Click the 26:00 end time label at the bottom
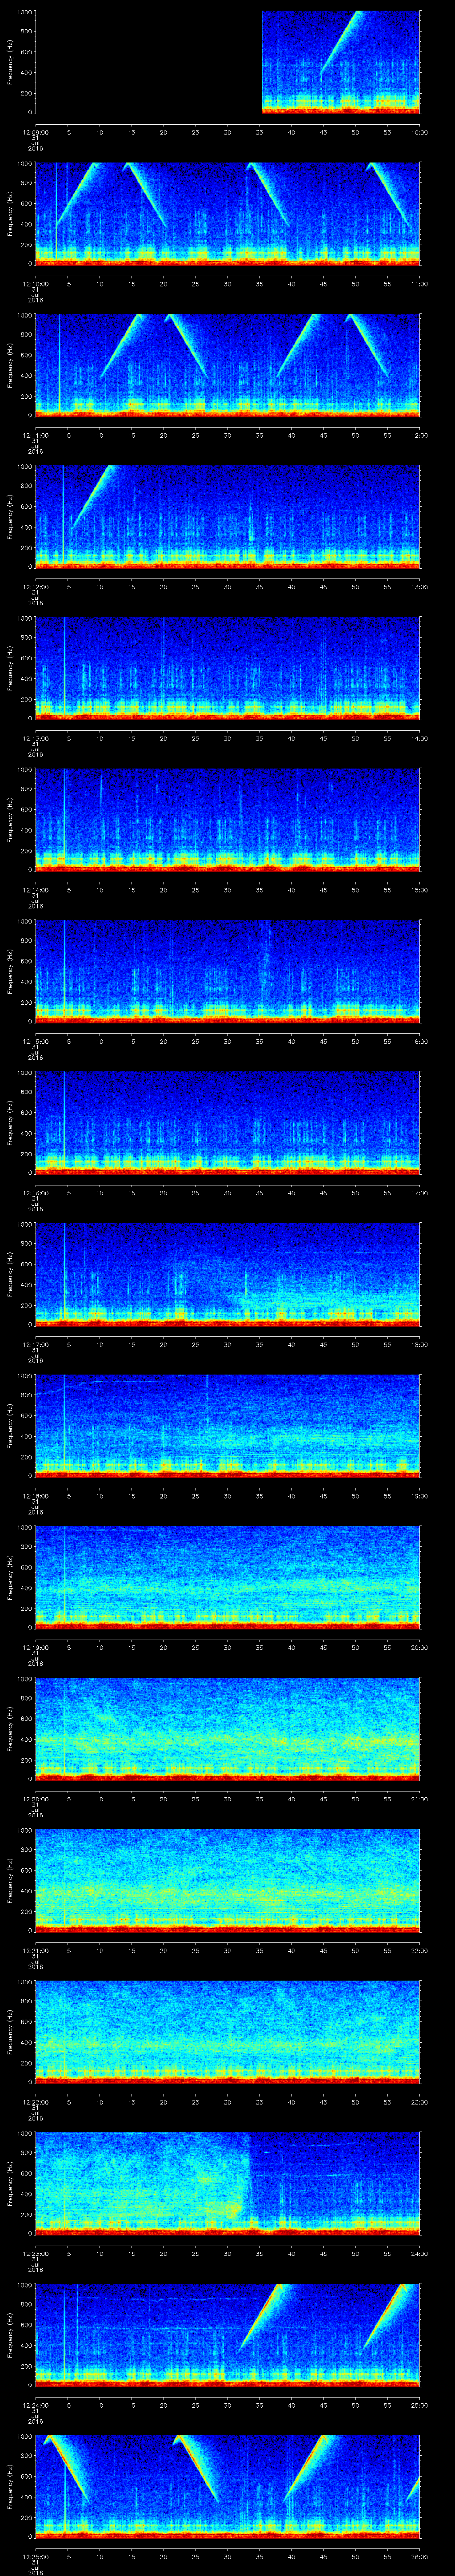The height and width of the screenshot is (2576, 455). point(418,2556)
